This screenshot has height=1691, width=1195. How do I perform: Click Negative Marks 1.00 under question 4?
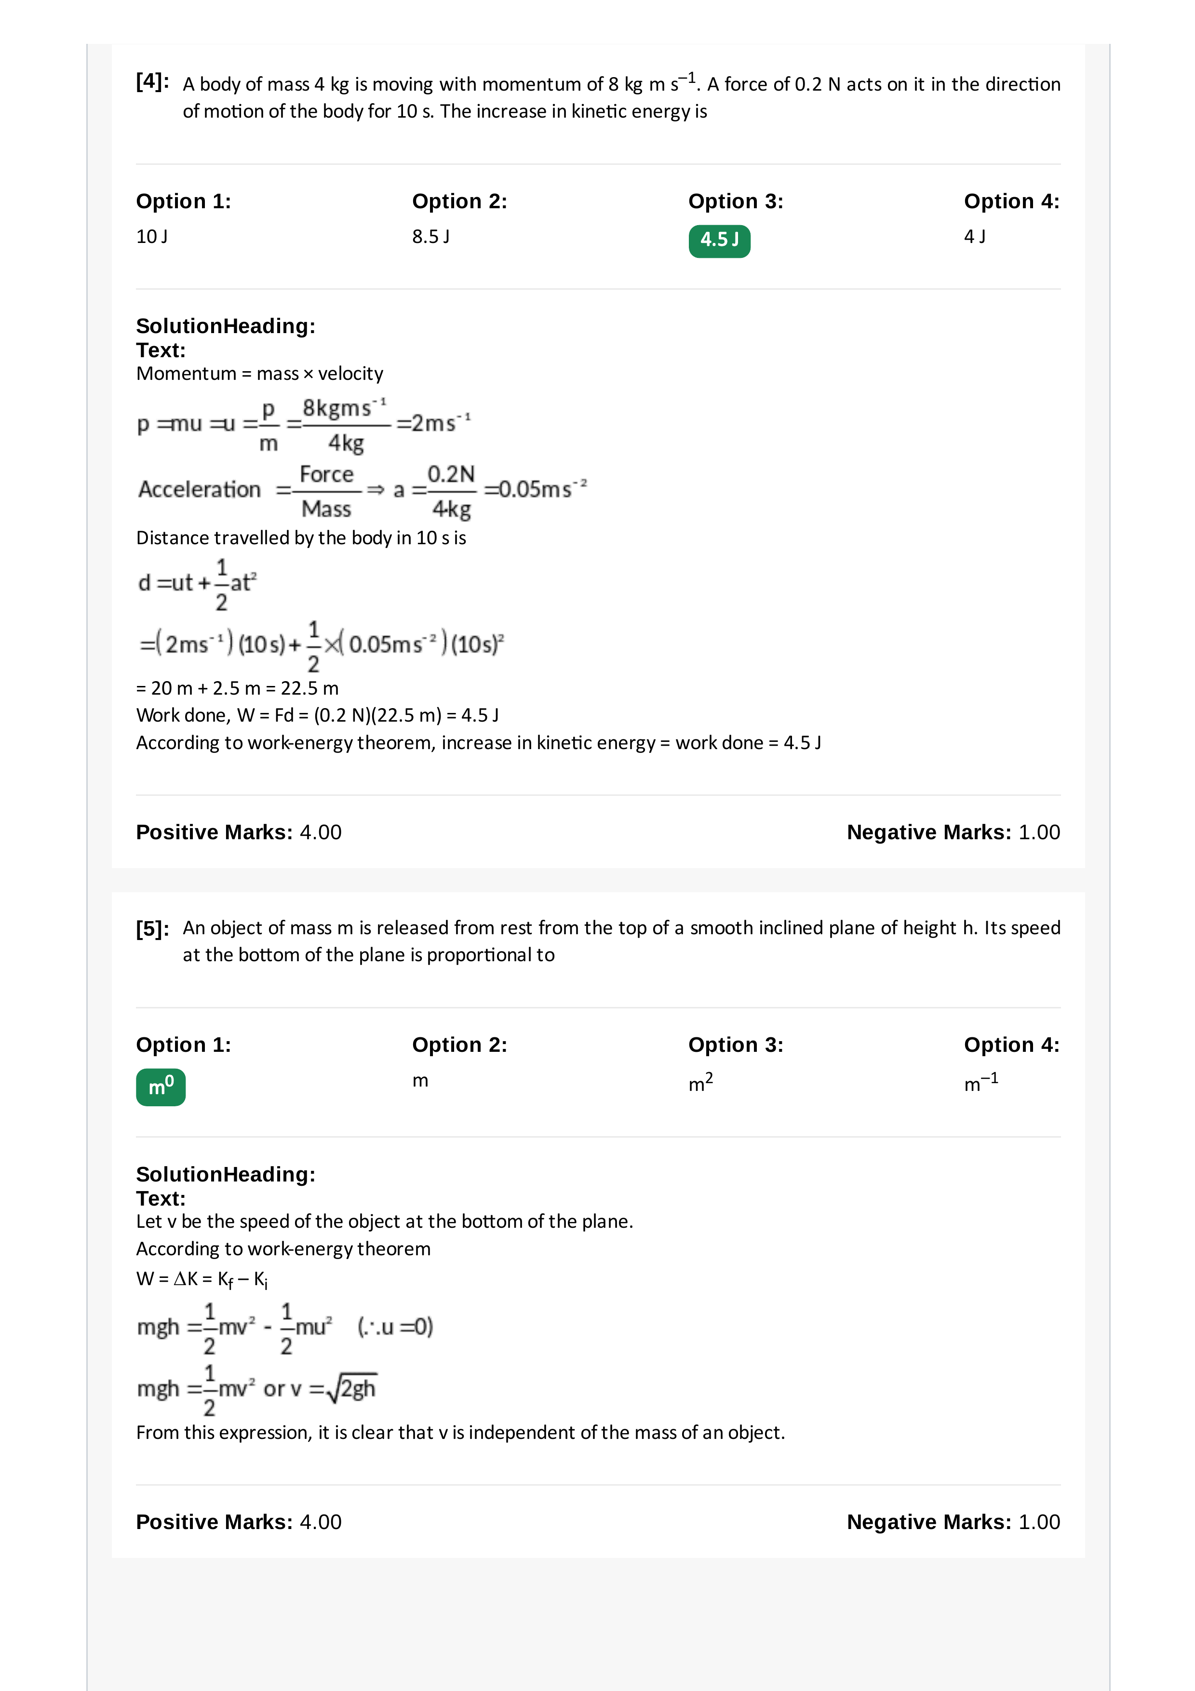point(953,832)
